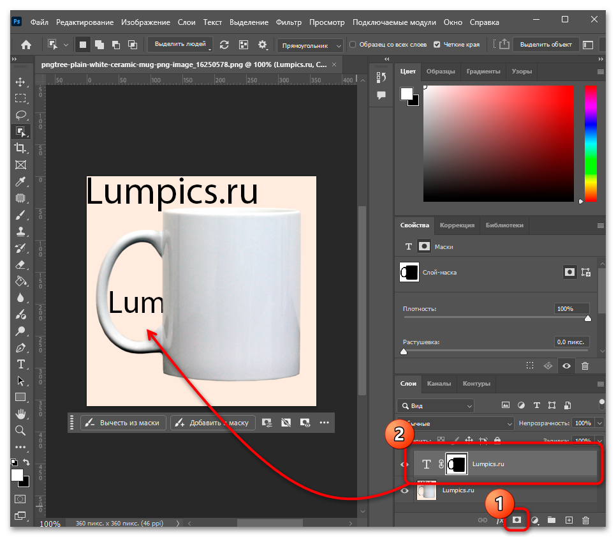Open the Path Selection tool

(20, 381)
